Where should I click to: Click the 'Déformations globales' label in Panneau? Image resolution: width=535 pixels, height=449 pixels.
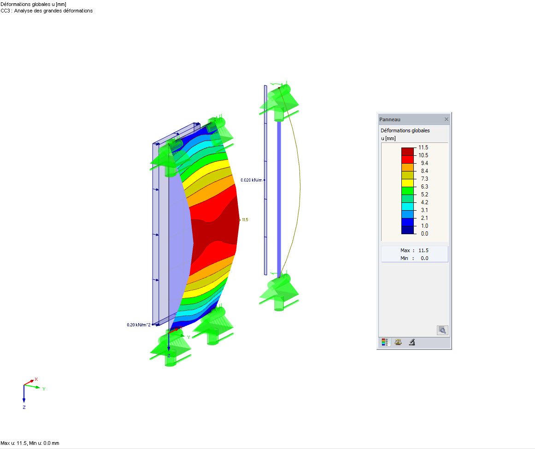405,130
